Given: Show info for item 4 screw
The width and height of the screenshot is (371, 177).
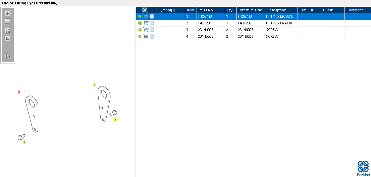Looking at the screenshot, I should 152,36.
